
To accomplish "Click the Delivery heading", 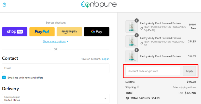I will [10, 88].
